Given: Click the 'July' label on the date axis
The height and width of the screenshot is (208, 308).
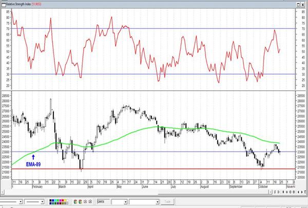Looking at the screenshot, I should [174, 187].
